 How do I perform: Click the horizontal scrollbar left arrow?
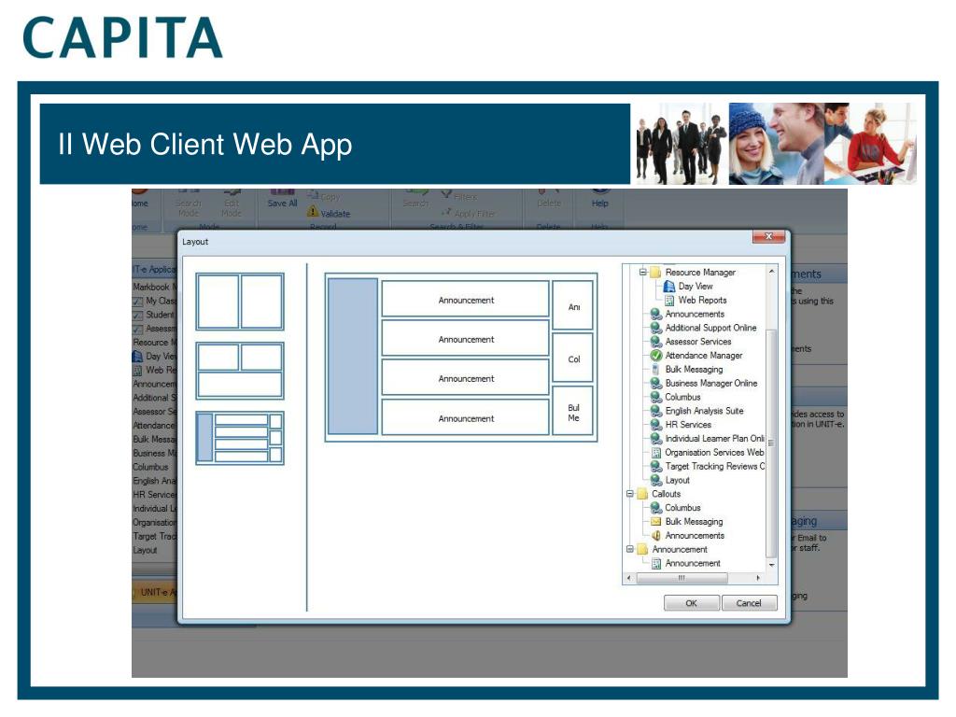(x=629, y=577)
